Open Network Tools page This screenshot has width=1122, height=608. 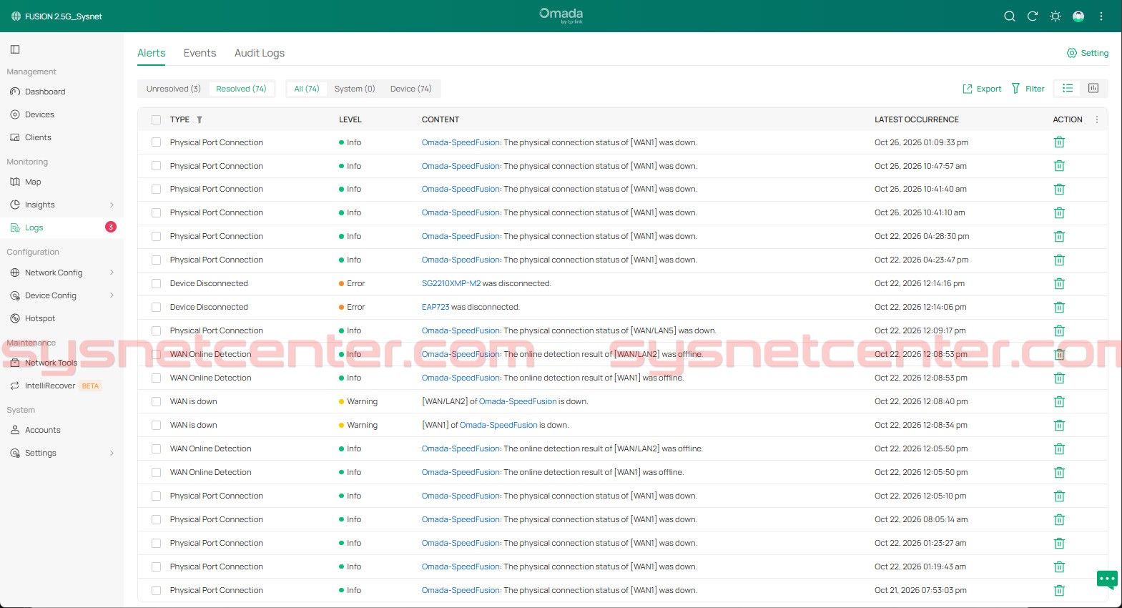(x=51, y=363)
